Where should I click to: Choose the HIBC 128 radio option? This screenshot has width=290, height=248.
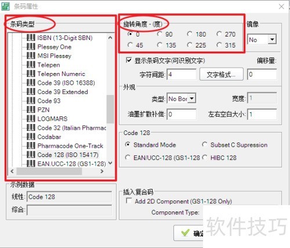click(205, 158)
